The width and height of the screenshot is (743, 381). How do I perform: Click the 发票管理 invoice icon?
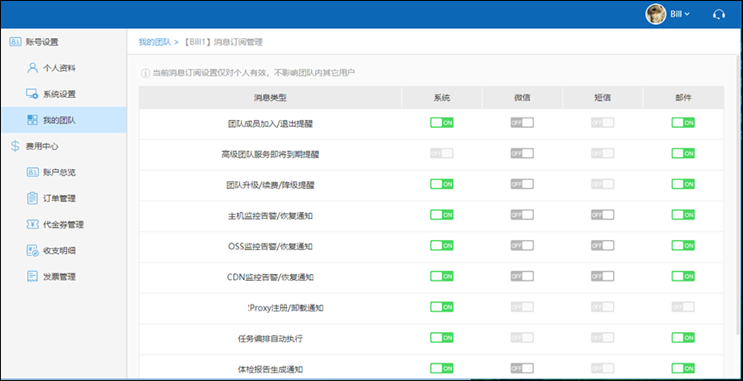click(32, 276)
